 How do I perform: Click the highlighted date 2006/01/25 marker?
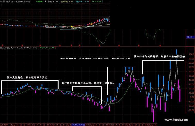coord(78,125)
